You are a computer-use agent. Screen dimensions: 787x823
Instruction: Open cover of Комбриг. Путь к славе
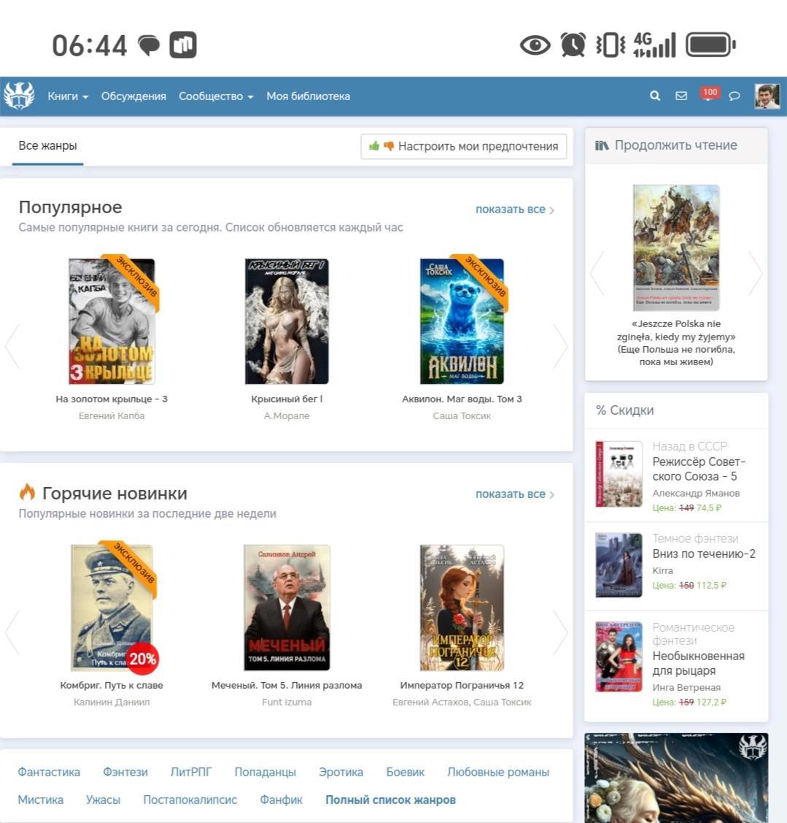point(112,608)
